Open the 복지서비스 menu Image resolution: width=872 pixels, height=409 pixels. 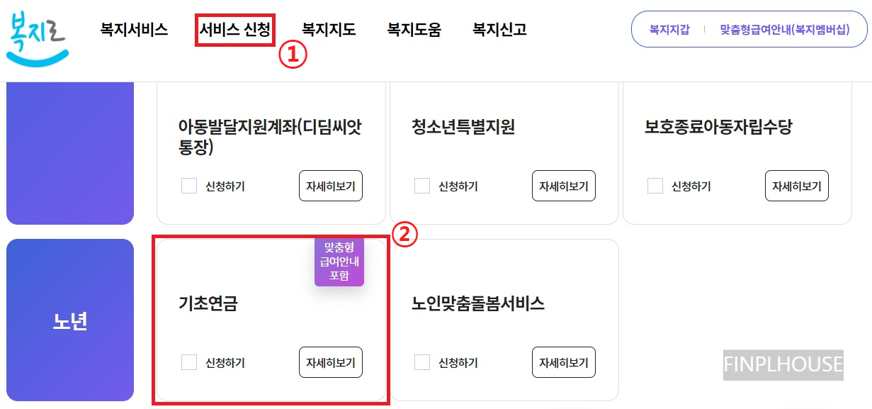135,28
